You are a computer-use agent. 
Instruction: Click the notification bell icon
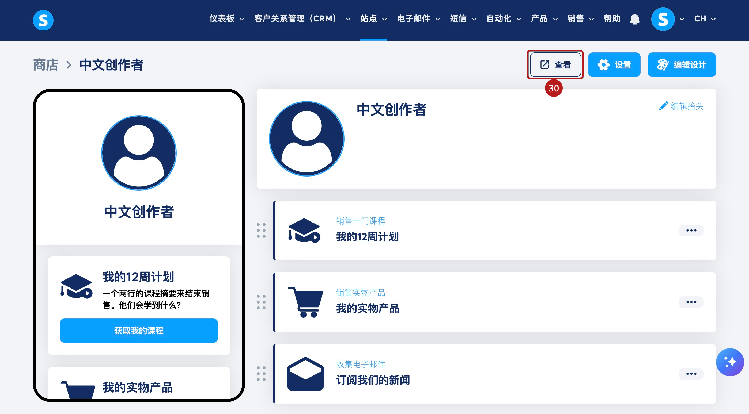634,19
